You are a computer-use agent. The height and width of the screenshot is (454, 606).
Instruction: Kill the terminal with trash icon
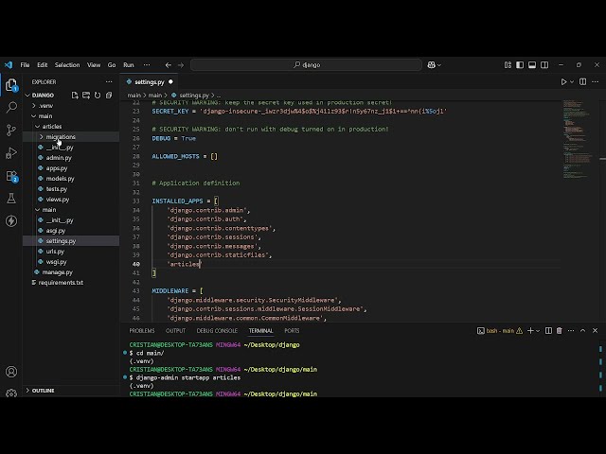[x=560, y=330]
